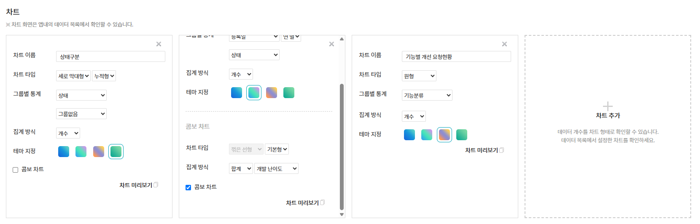This screenshot has width=700, height=224.
Task: Expand the 원형 chart type dropdown
Action: point(419,76)
